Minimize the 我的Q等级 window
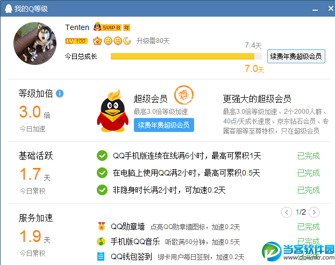 click(315, 9)
